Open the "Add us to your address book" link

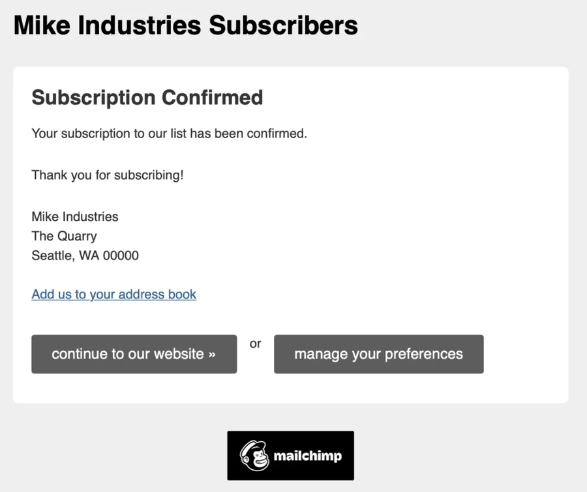[x=113, y=294]
